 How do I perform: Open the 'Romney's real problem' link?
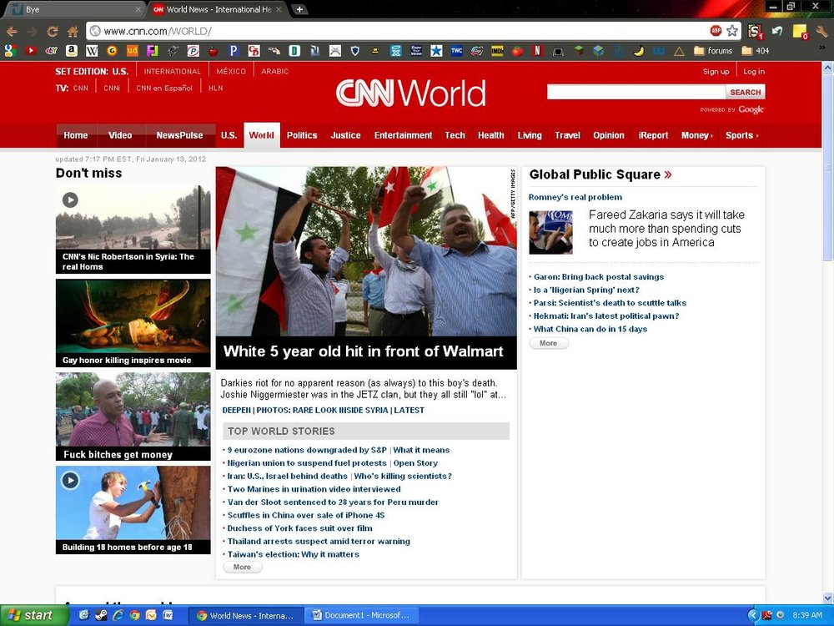point(575,197)
